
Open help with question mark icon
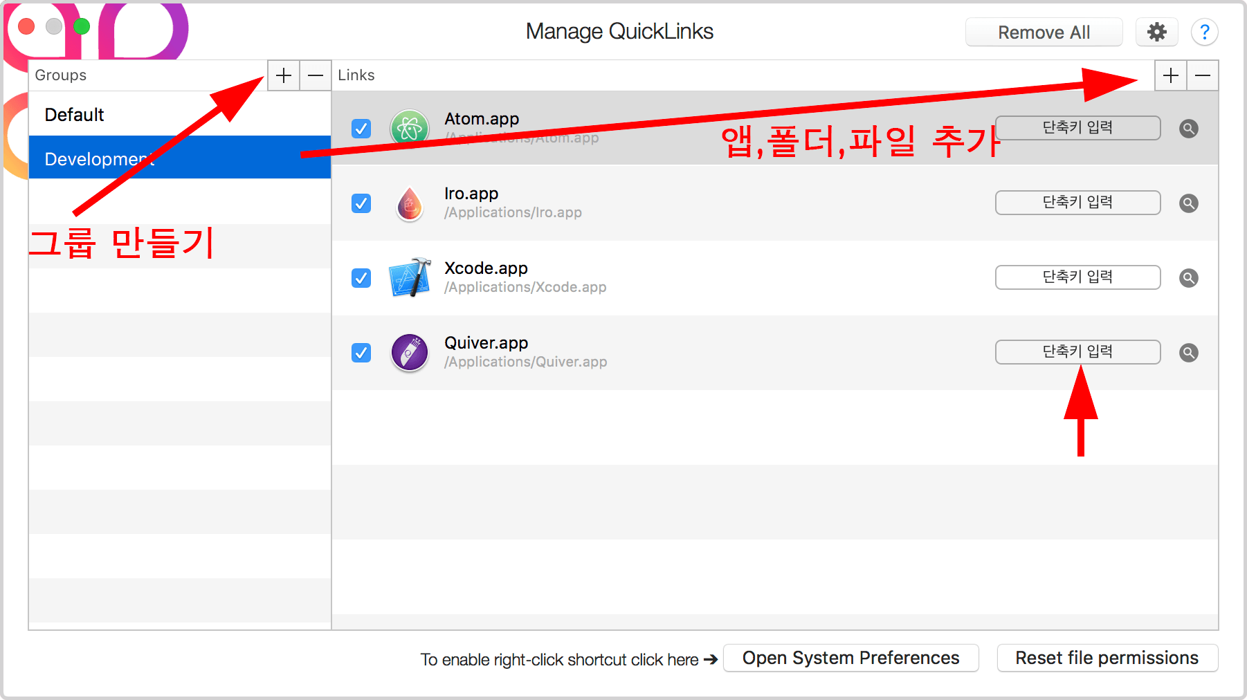[1205, 33]
